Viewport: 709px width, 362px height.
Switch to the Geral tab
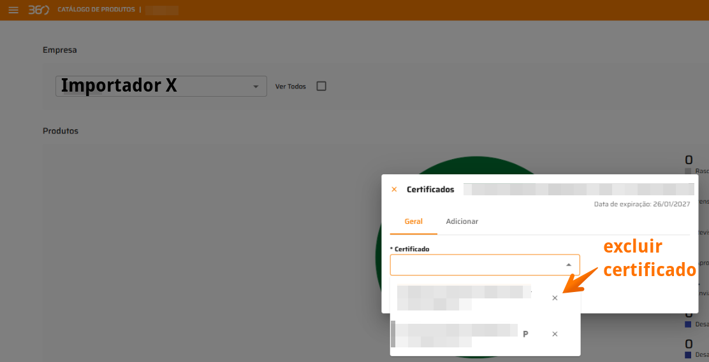(413, 221)
